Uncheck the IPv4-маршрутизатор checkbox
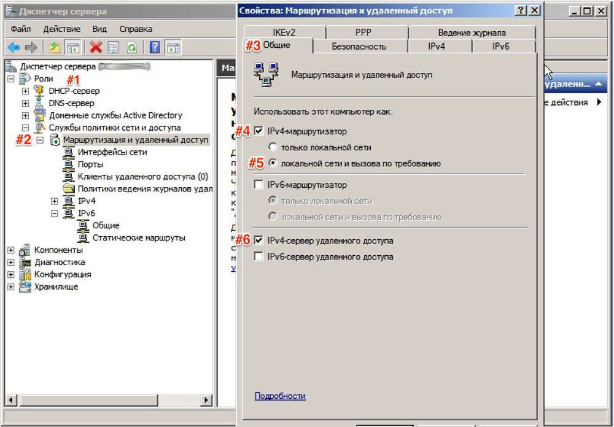The width and height of the screenshot is (614, 427). coord(259,131)
